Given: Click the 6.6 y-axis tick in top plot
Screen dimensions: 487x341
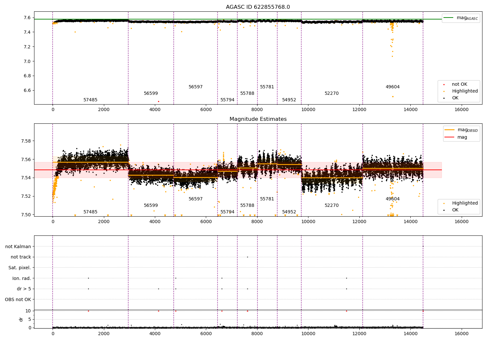Looking at the screenshot, I should pos(28,91).
